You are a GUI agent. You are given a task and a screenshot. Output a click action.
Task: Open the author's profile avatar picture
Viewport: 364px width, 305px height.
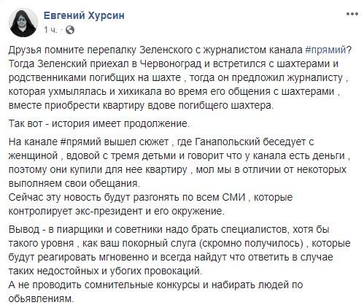(23, 22)
